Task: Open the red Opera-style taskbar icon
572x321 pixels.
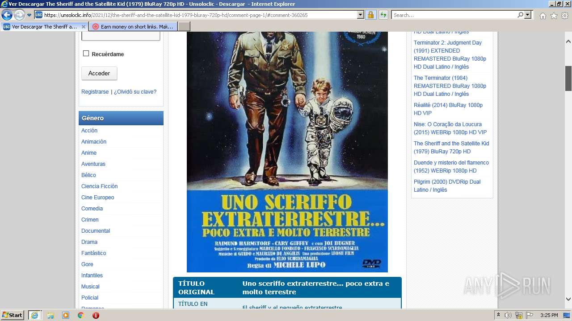Action: (96, 315)
